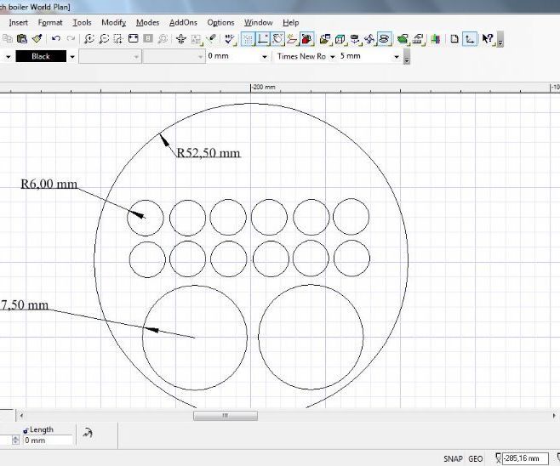This screenshot has width=560, height=466.
Task: Toggle SNAP mode in status bar
Action: pos(453,459)
